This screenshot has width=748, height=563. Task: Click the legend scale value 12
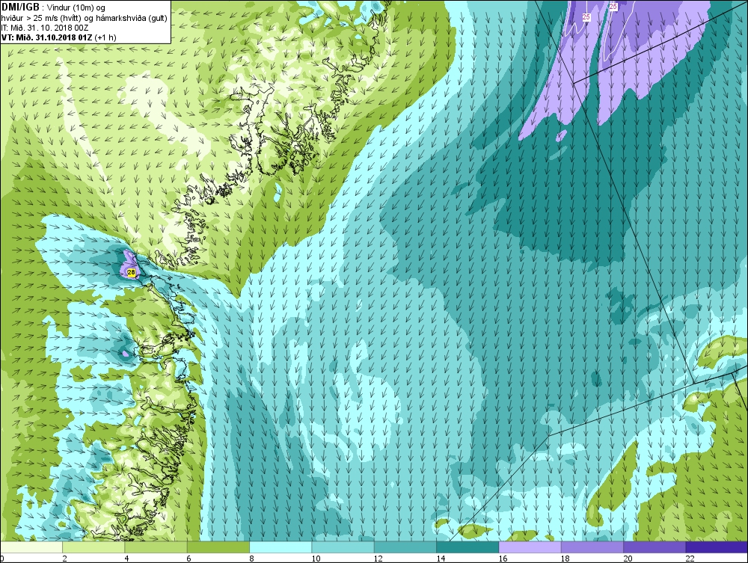pyautogui.click(x=378, y=559)
